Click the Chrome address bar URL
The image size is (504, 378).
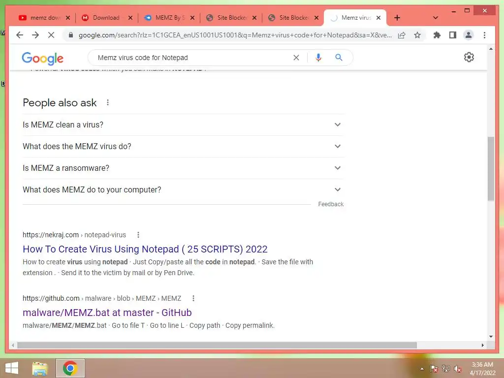235,35
